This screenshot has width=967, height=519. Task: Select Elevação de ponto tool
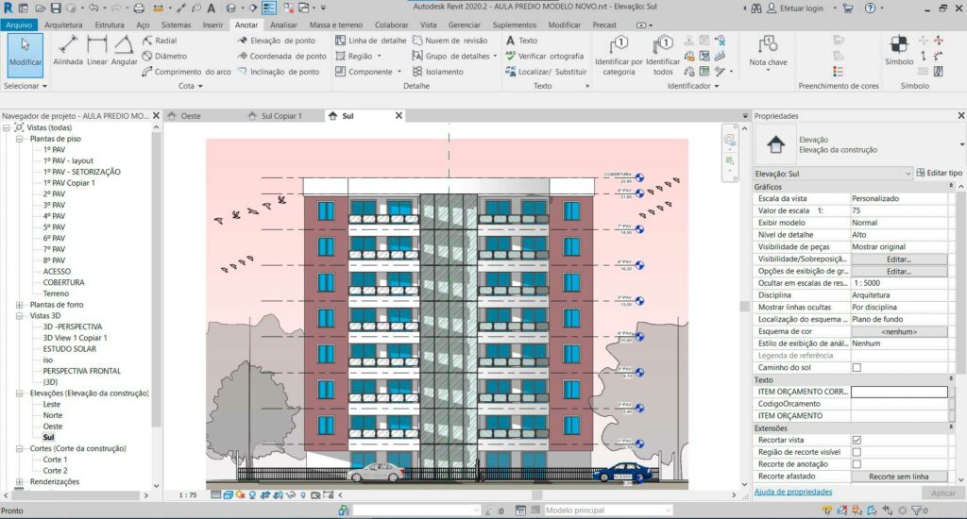(x=277, y=40)
